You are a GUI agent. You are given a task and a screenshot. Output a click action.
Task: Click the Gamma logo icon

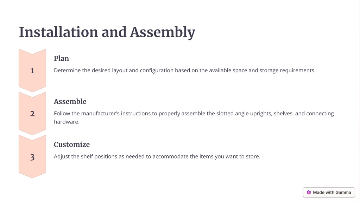tap(309, 193)
